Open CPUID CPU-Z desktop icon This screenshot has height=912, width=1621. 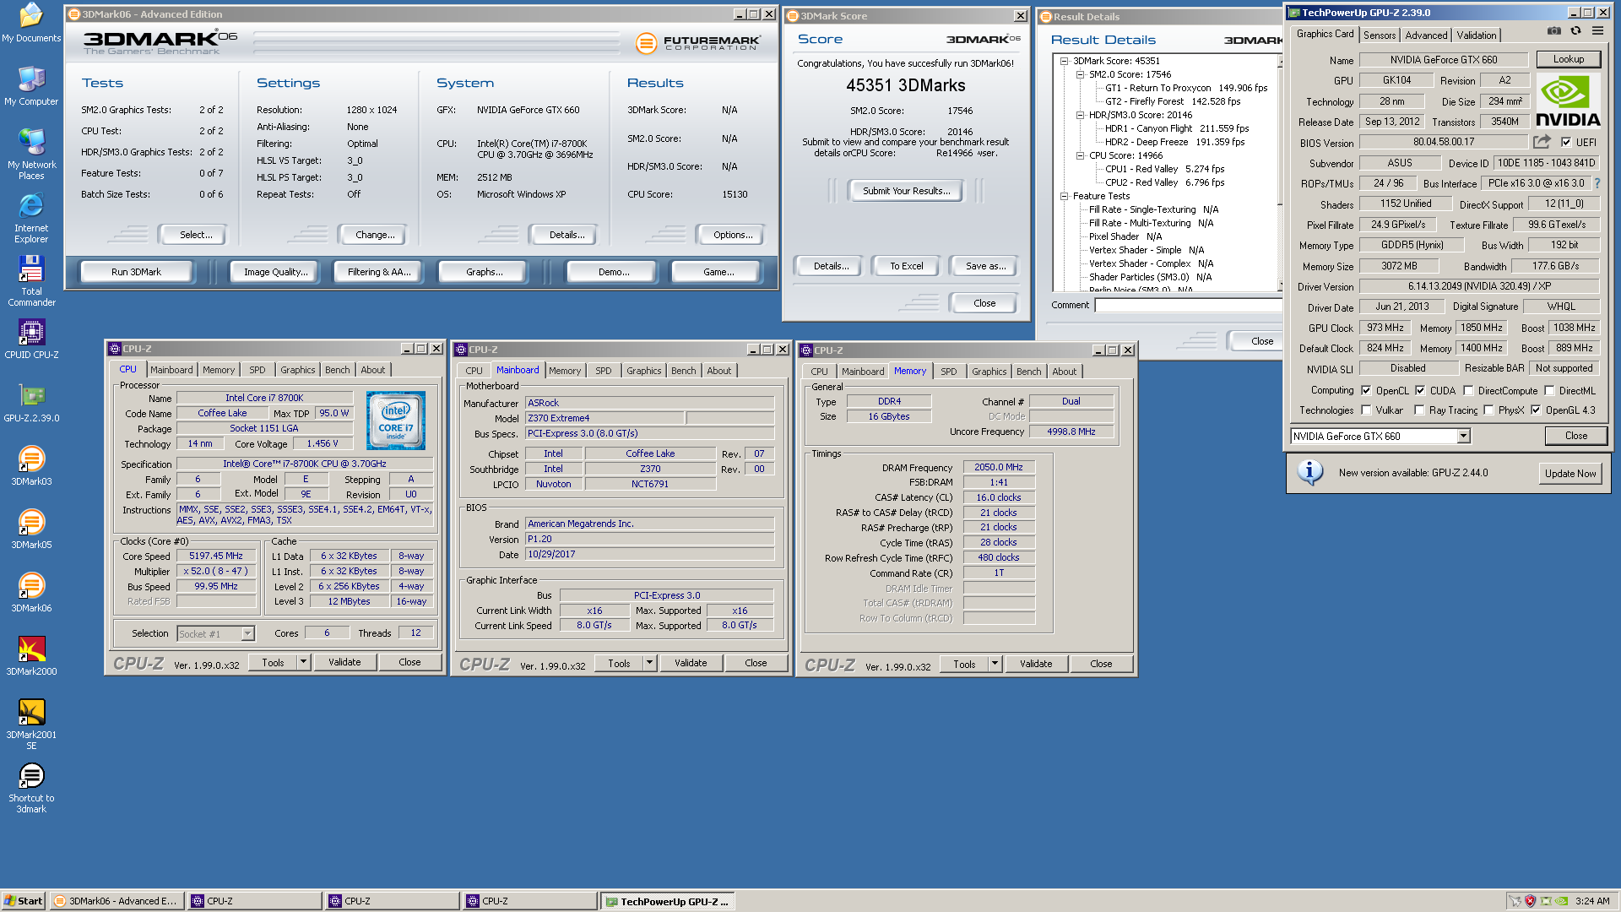coord(31,339)
